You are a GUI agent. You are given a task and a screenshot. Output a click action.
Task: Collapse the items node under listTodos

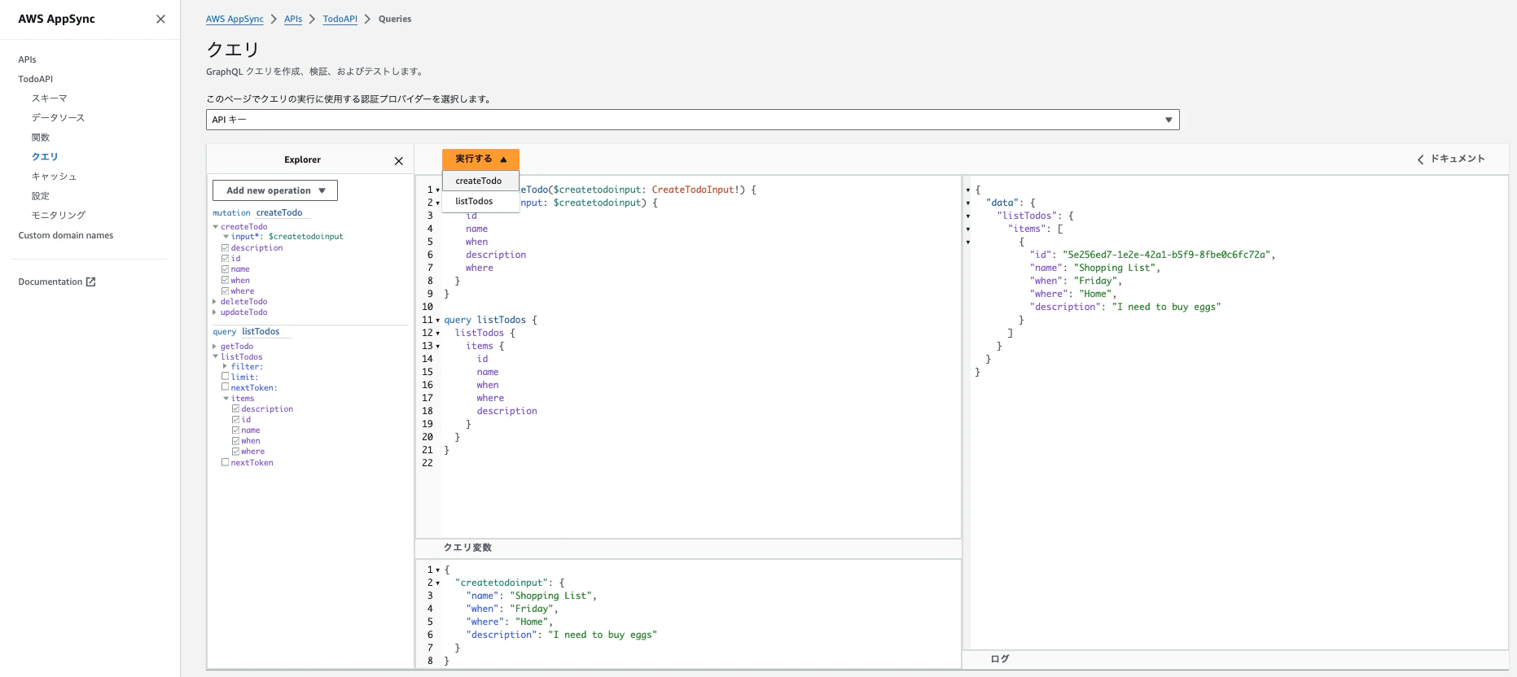(x=226, y=399)
